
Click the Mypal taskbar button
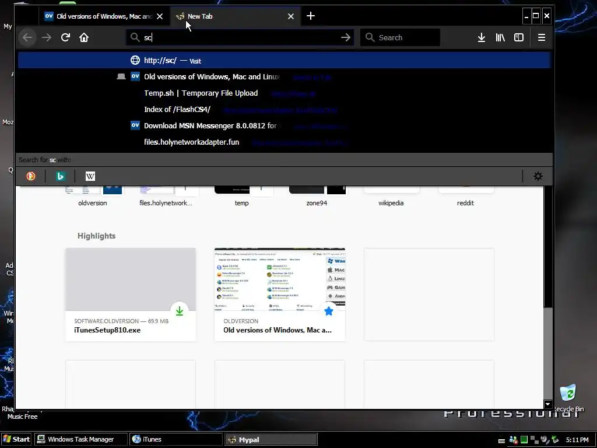(271, 440)
